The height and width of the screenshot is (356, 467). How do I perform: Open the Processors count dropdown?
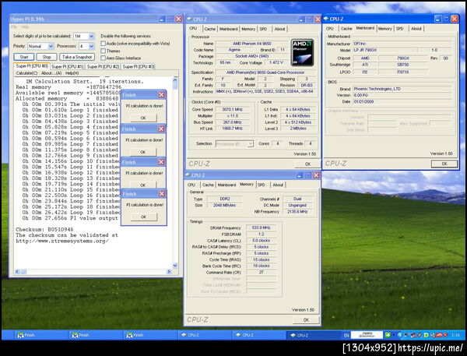(x=91, y=46)
